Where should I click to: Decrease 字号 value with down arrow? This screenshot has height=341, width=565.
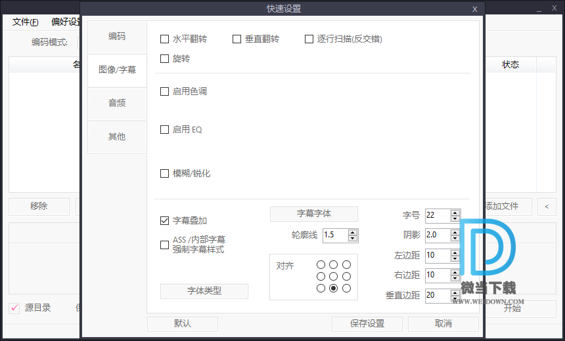click(x=455, y=219)
